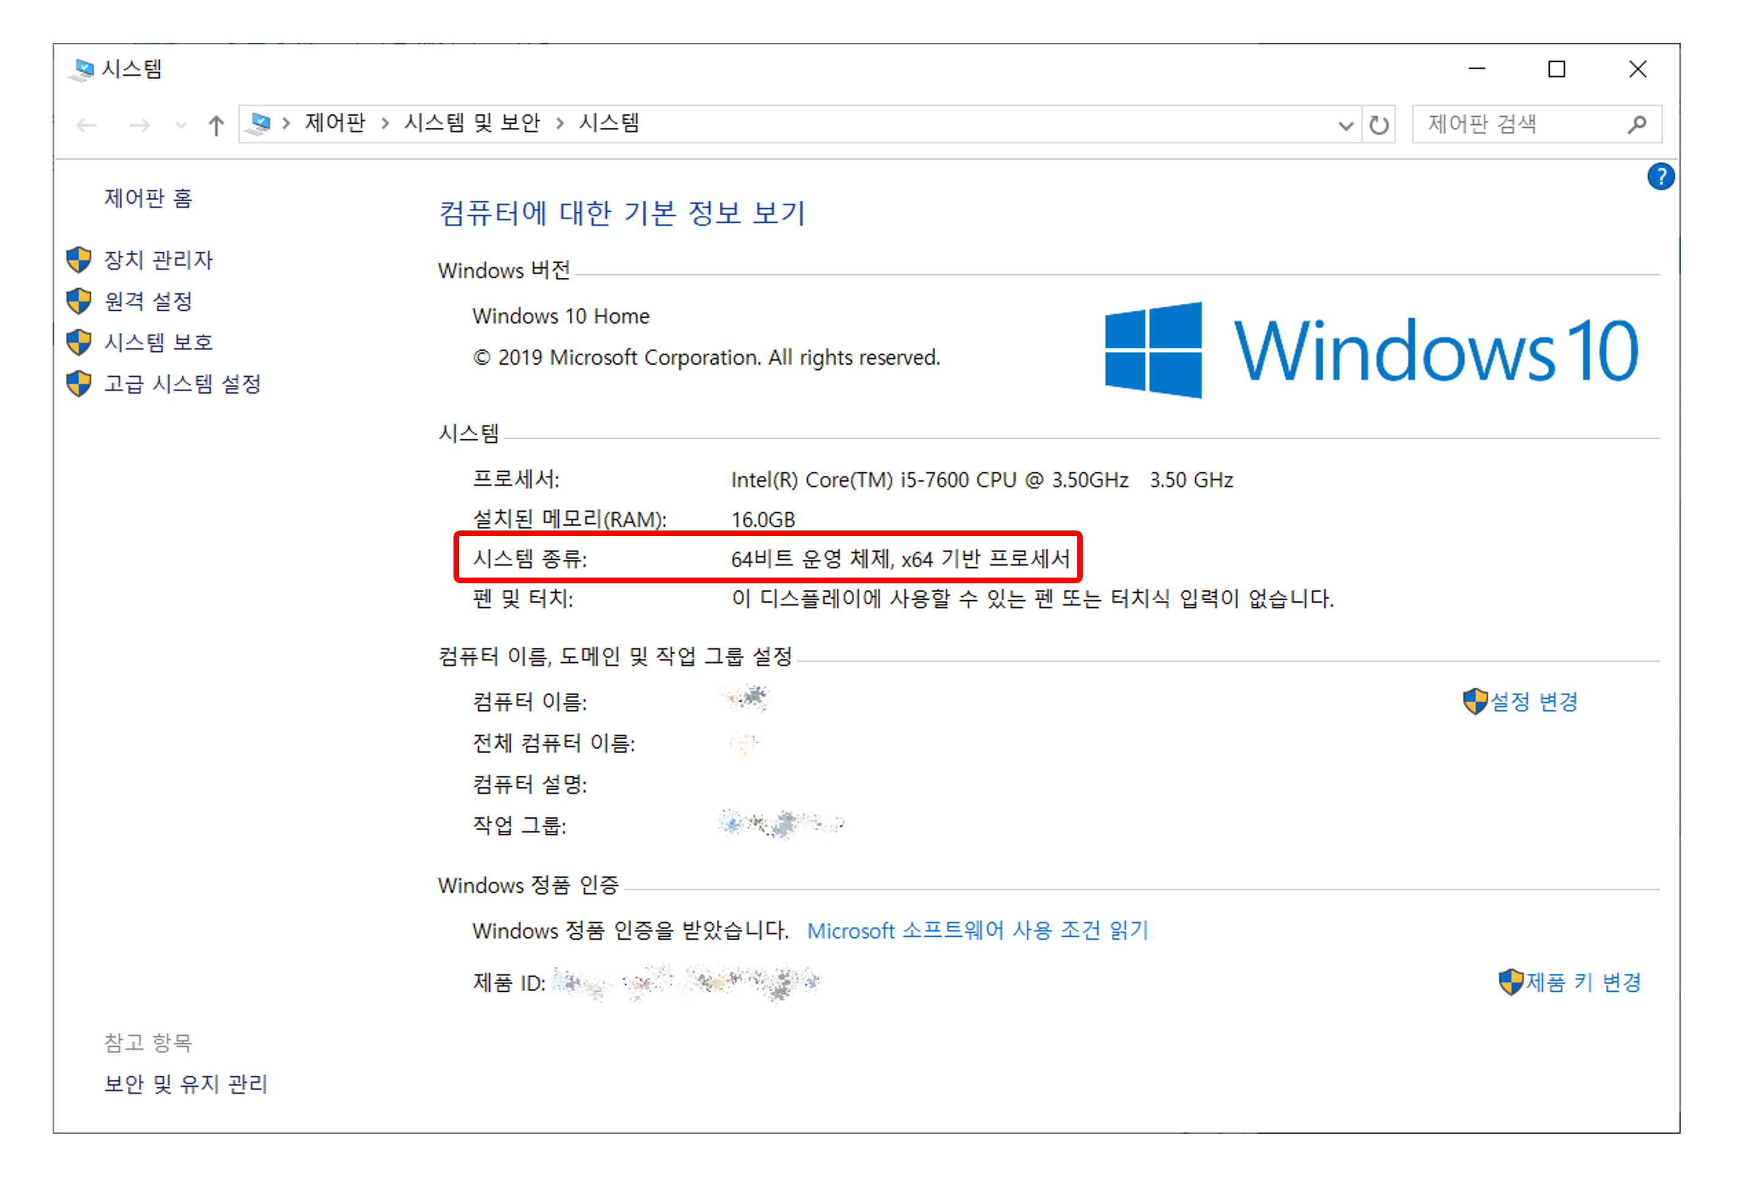
Task: Click the 제품 ID: label
Action: (509, 982)
